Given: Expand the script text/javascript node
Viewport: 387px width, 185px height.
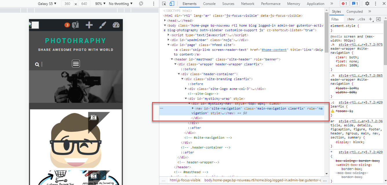Looking at the screenshot, I should coord(169,35).
